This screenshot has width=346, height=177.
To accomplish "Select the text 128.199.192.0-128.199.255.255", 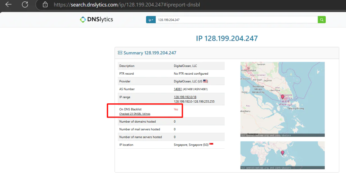I will click(194, 102).
